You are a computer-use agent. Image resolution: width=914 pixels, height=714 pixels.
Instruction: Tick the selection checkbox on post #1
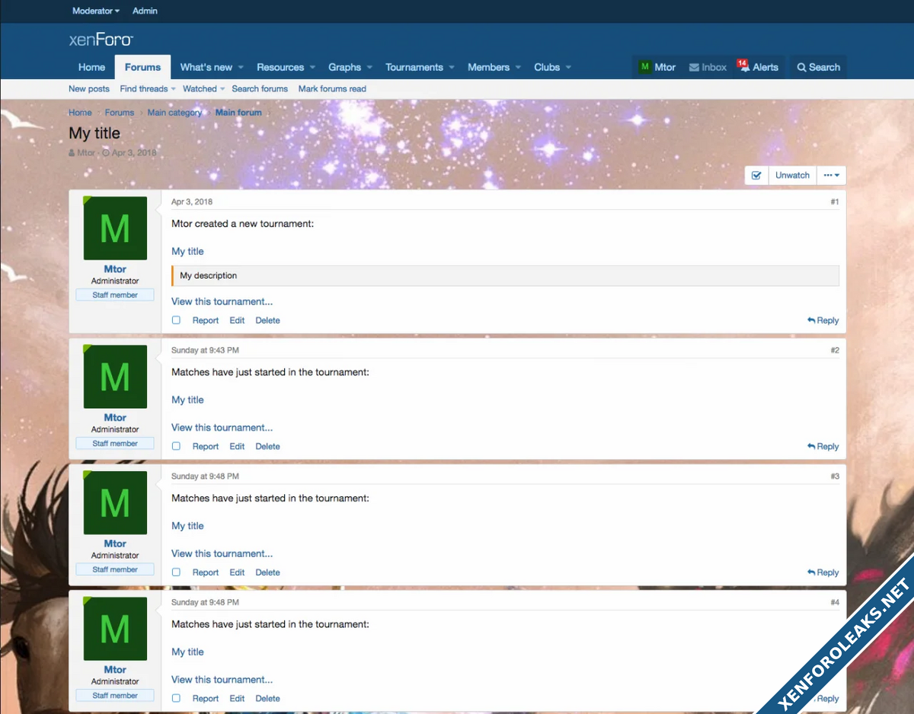[x=176, y=320]
